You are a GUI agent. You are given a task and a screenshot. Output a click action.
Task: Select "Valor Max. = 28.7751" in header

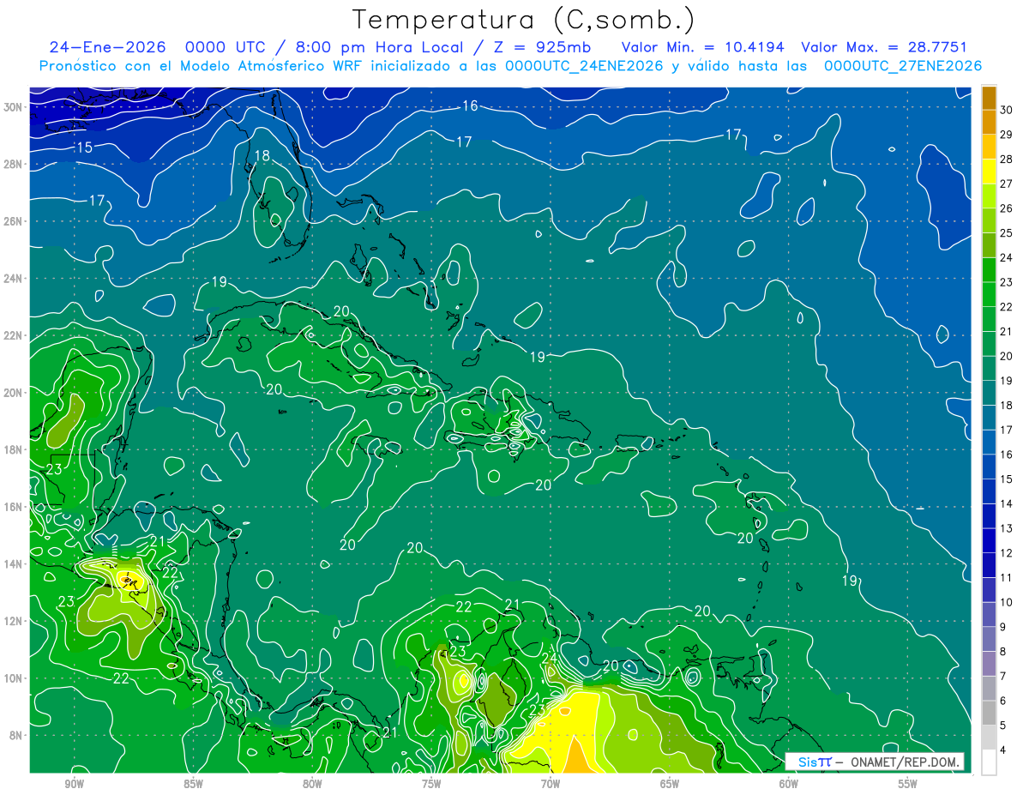884,48
